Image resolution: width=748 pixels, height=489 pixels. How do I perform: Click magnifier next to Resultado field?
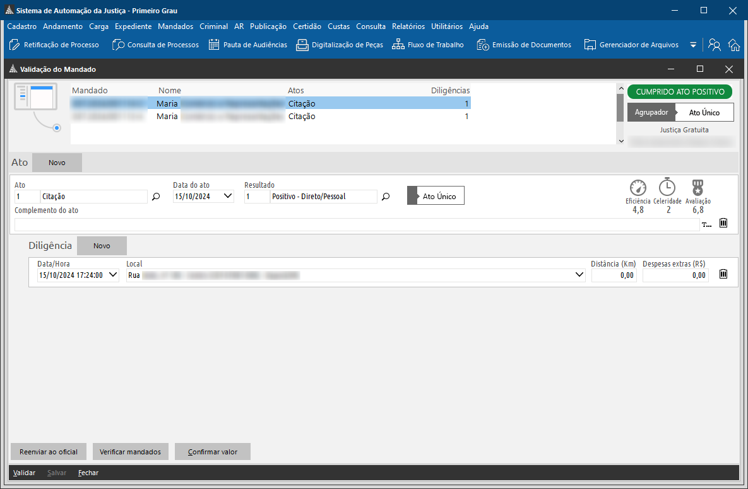pos(386,197)
